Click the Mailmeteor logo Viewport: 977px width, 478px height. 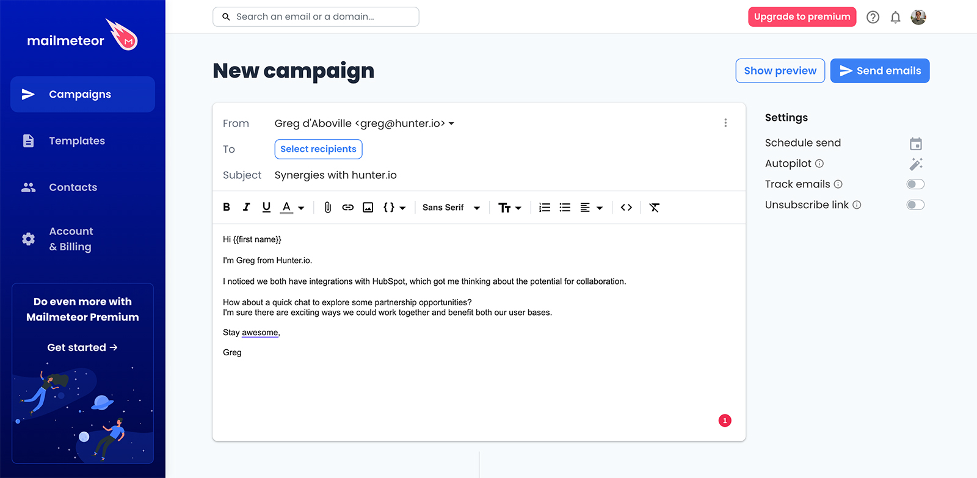(x=82, y=35)
